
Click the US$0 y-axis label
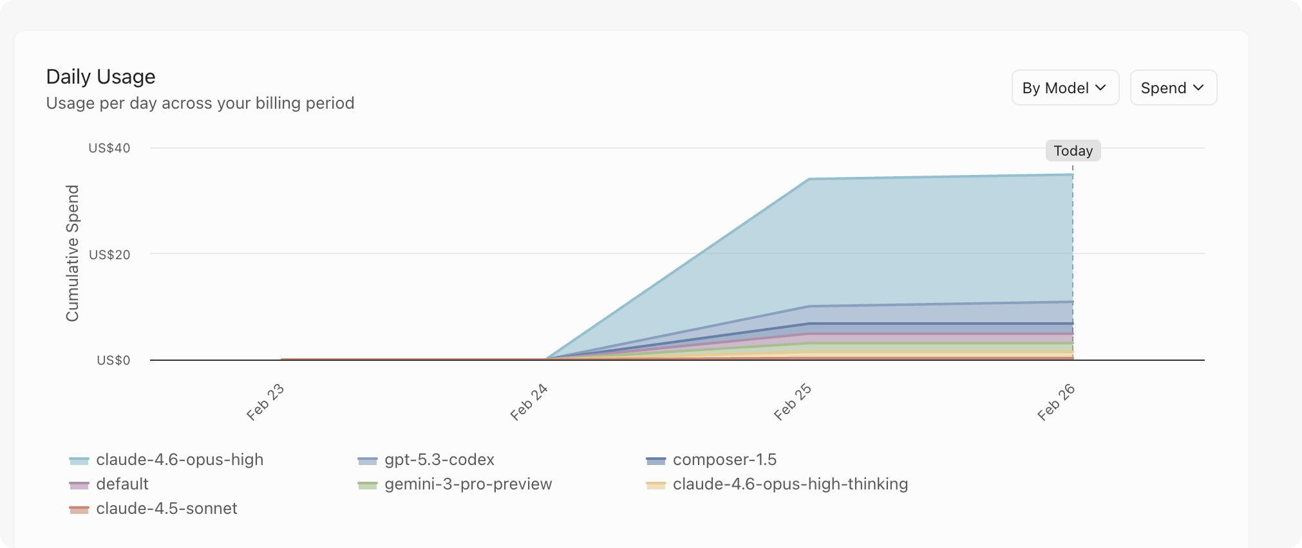pyautogui.click(x=113, y=360)
